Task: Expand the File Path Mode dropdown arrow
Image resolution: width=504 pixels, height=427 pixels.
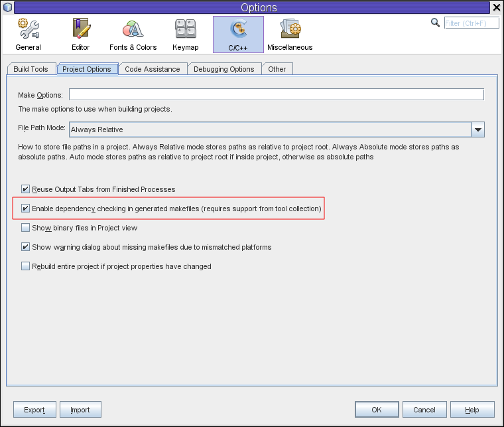Action: pyautogui.click(x=477, y=129)
